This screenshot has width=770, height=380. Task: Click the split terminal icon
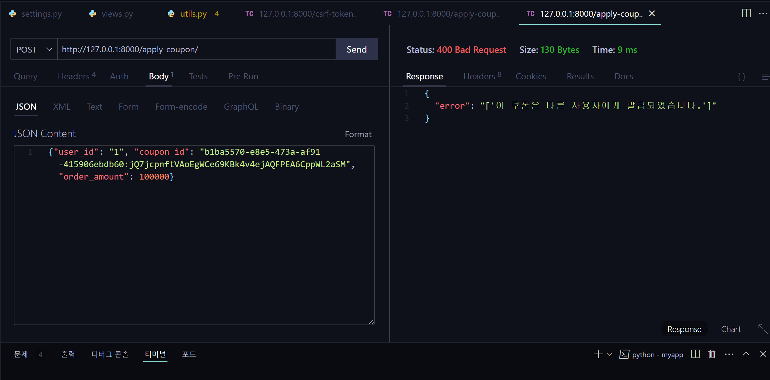(695, 354)
